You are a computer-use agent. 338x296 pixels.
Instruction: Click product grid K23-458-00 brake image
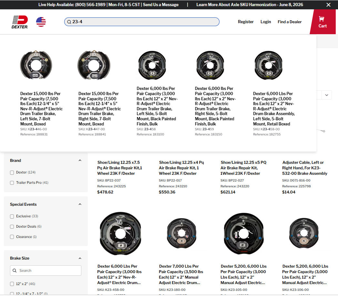pos(120,233)
